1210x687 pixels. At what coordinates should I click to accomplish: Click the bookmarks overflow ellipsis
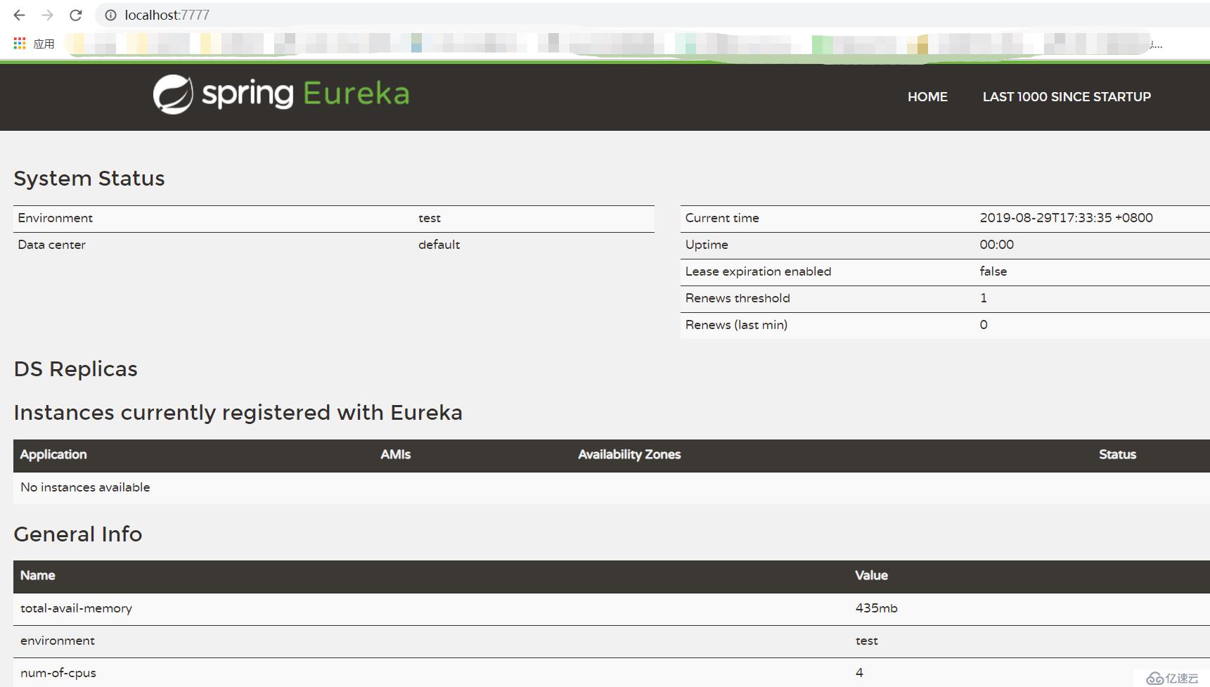(1156, 44)
